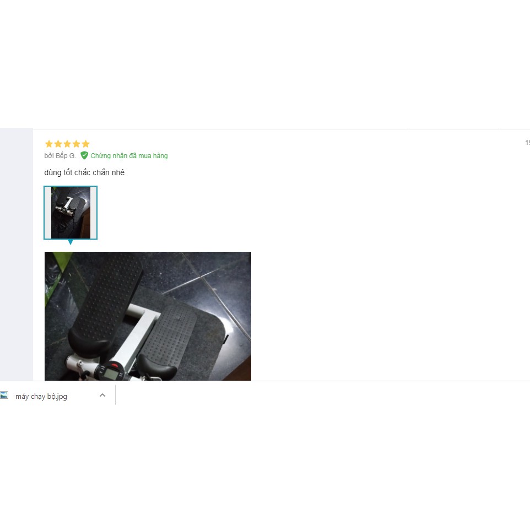This screenshot has height=530, width=530.
Task: Click the first rating star
Action: pos(49,144)
